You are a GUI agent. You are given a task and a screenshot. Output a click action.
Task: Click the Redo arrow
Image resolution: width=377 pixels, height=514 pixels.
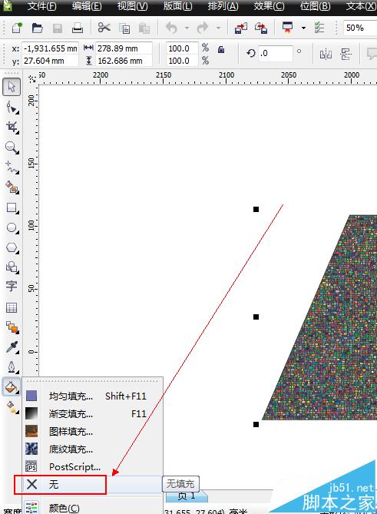pyautogui.click(x=203, y=28)
